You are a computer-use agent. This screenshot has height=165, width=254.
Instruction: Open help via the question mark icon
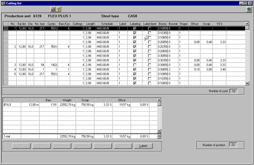coord(58,9)
